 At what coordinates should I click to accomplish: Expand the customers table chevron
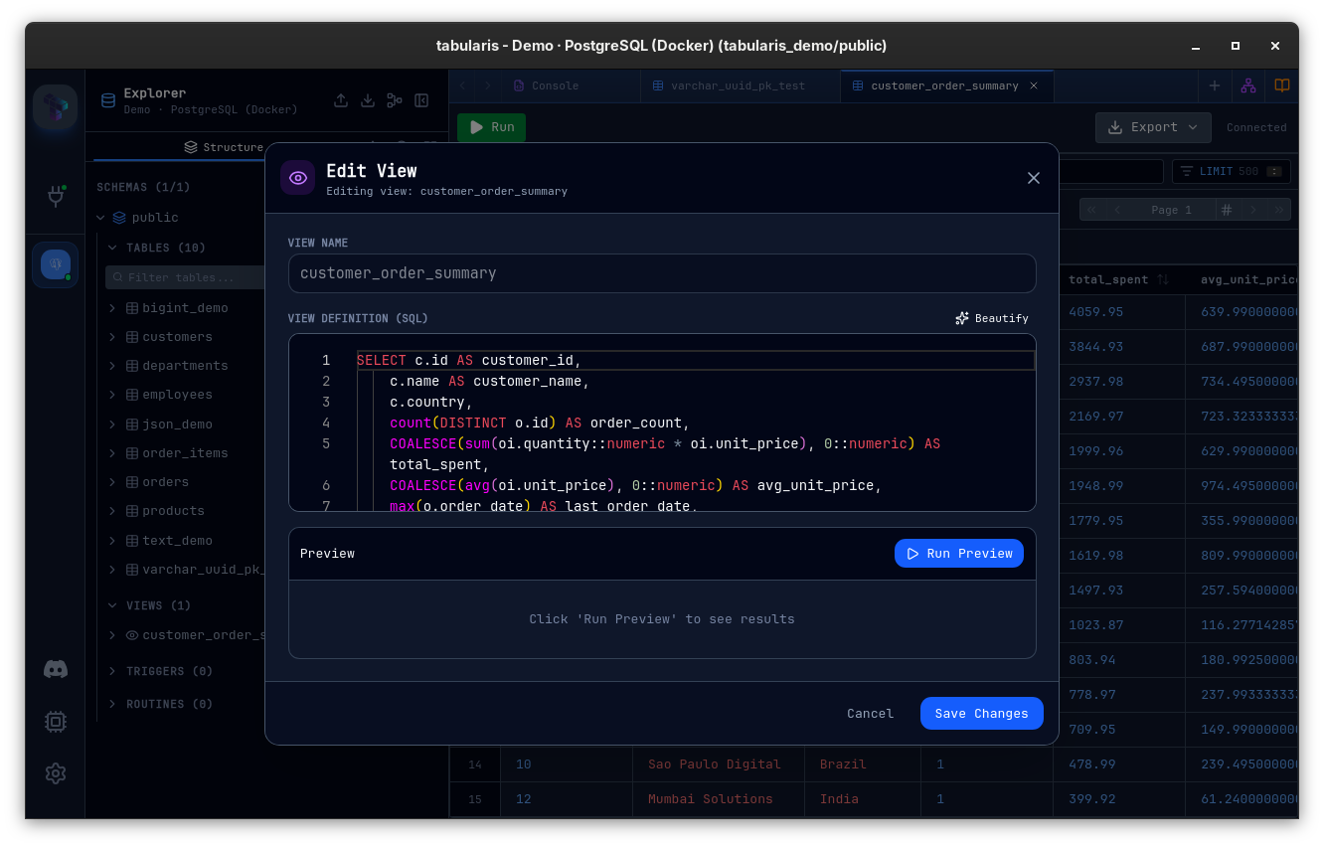tap(112, 337)
